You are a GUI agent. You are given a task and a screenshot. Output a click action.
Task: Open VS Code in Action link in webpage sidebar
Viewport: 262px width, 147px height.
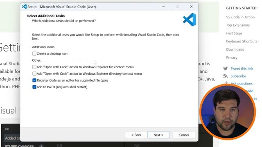(x=240, y=17)
